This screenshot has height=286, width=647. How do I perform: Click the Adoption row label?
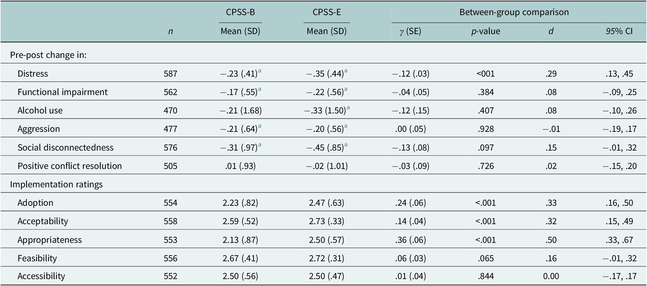35,203
